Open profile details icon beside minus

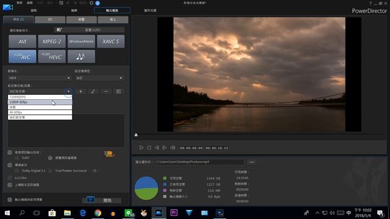pyautogui.click(x=119, y=91)
